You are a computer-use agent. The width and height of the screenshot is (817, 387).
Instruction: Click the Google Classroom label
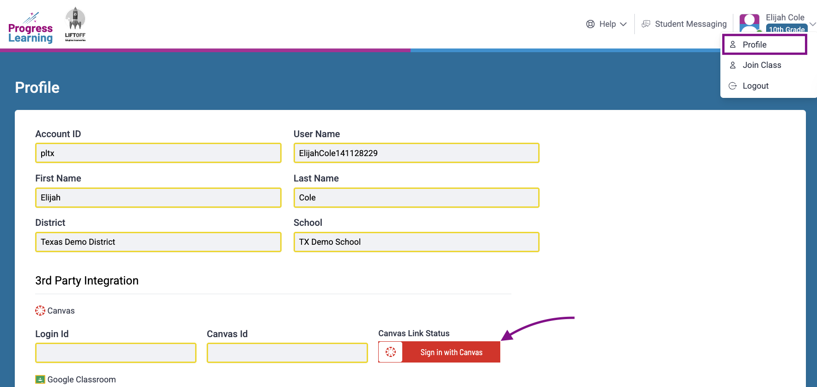(81, 380)
